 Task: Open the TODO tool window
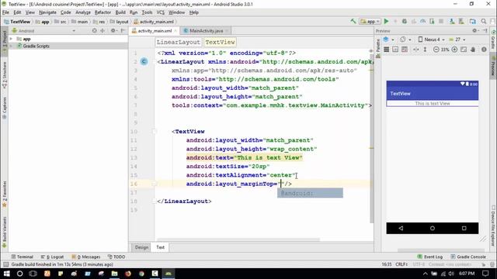pyautogui.click(x=116, y=257)
